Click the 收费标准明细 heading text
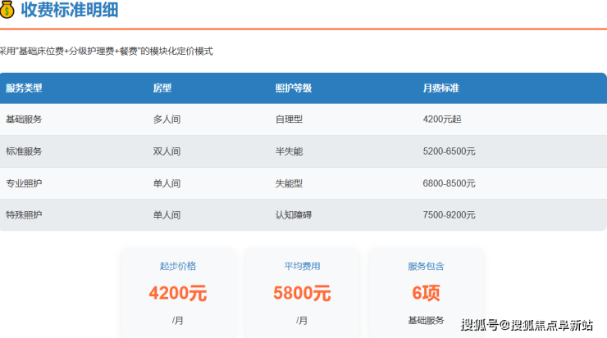This screenshot has height=338, width=607. coord(70,11)
